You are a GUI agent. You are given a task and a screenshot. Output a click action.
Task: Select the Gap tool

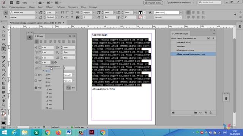point(3,40)
